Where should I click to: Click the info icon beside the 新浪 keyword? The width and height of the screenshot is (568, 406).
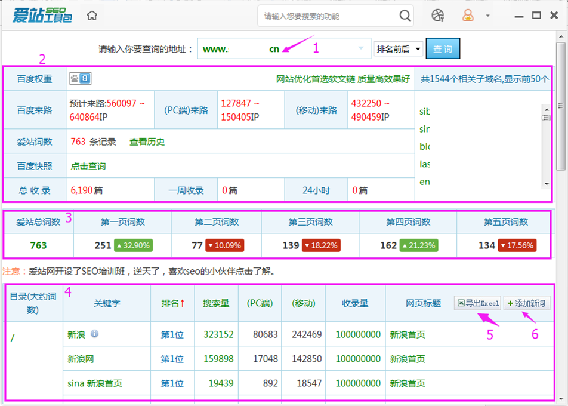point(94,335)
